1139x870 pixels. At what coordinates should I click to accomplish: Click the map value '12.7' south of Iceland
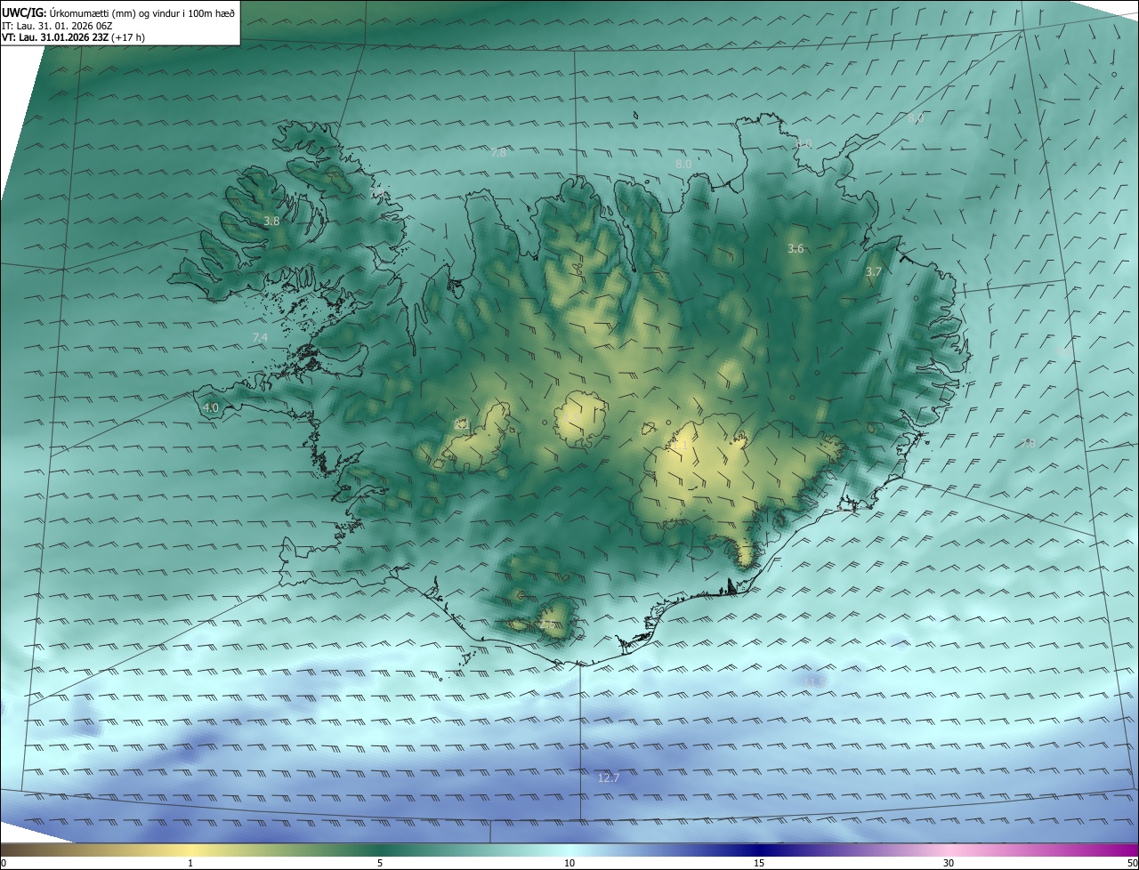608,777
